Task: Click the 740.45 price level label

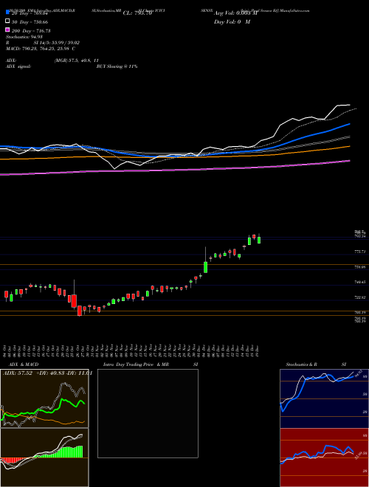Action: point(360,282)
